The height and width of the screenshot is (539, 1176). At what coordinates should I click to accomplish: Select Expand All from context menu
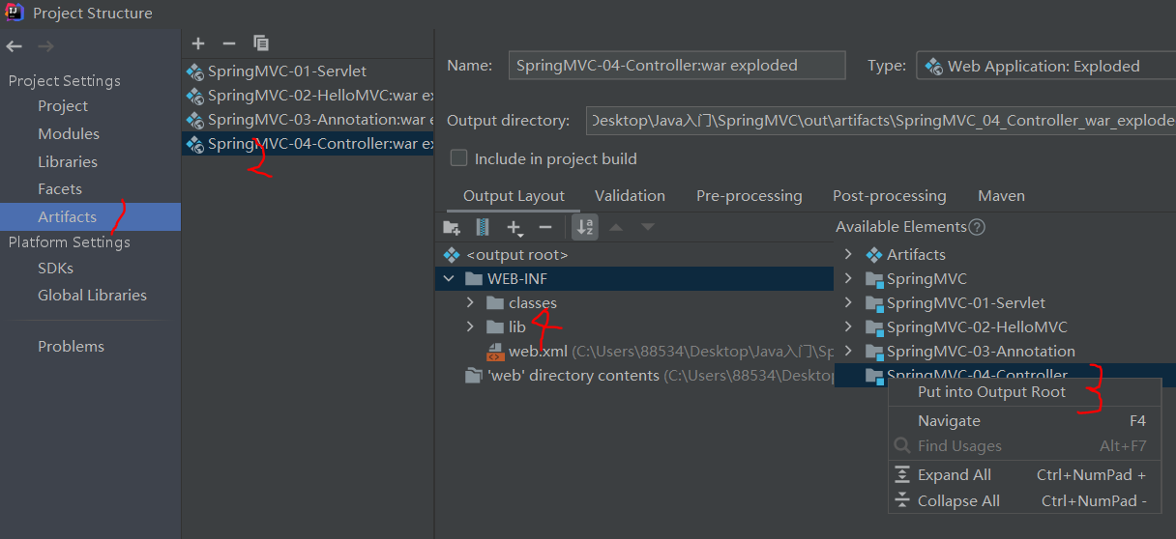tap(954, 475)
